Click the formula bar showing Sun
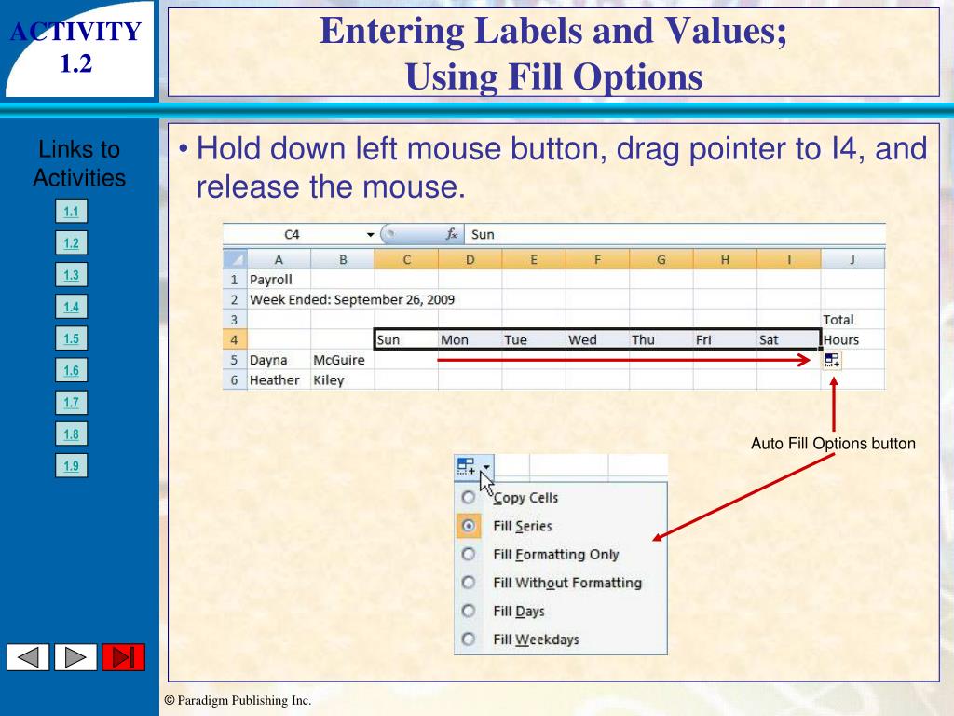 click(x=675, y=234)
